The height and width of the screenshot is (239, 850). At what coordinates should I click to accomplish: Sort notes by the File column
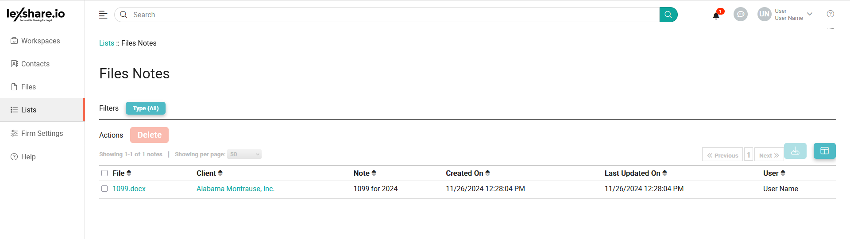point(122,173)
